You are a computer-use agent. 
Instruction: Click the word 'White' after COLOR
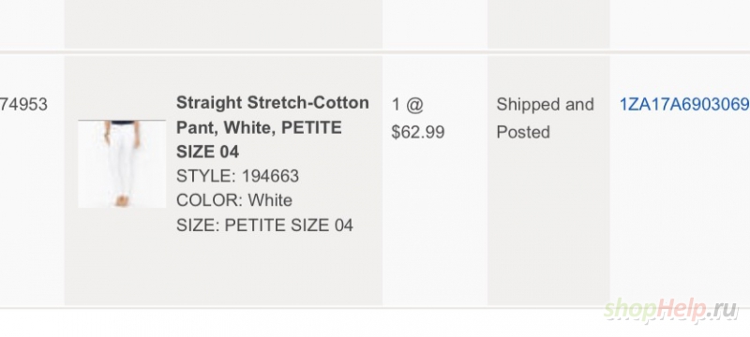coord(270,200)
